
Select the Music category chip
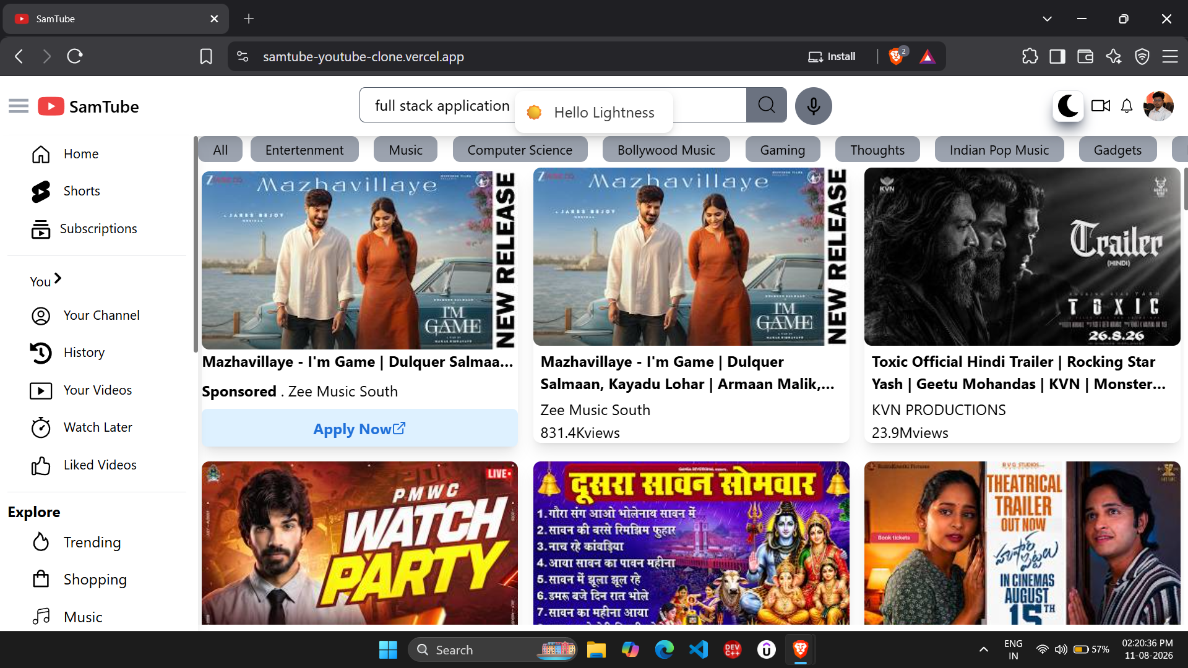(405, 150)
